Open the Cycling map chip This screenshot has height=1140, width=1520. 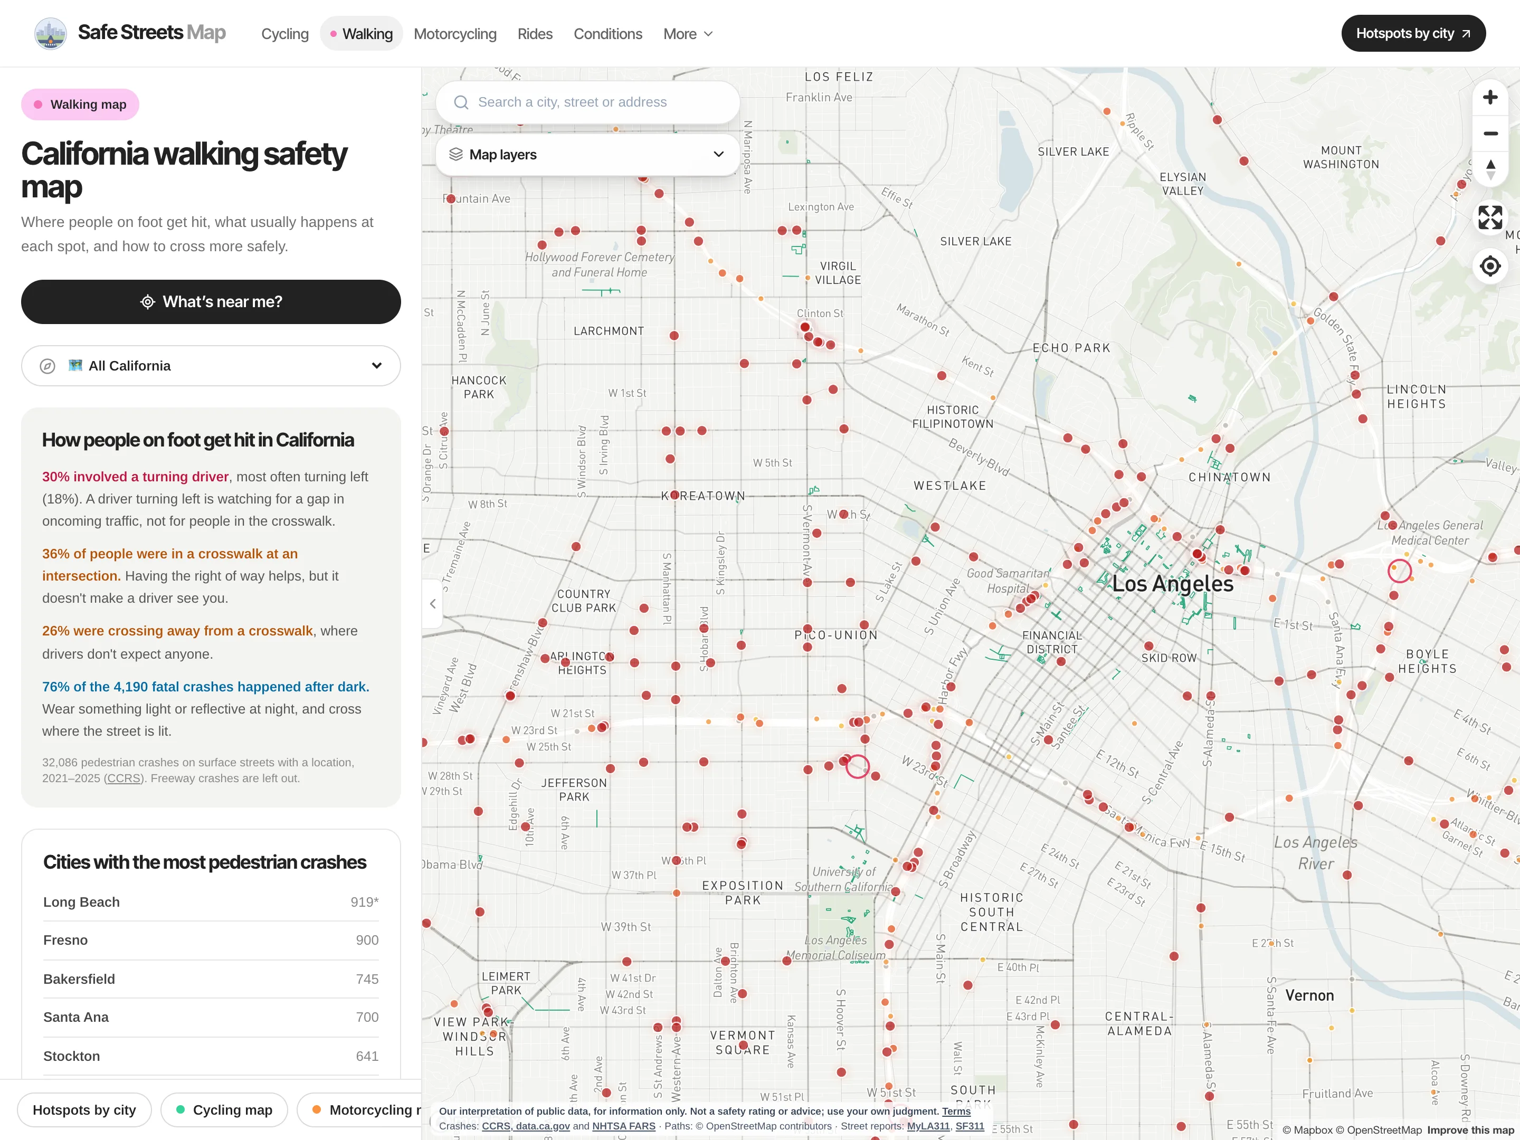(x=224, y=1110)
